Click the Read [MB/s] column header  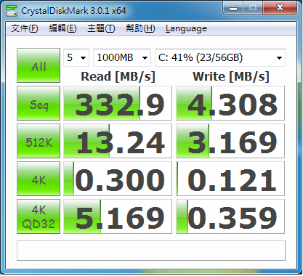pos(118,76)
